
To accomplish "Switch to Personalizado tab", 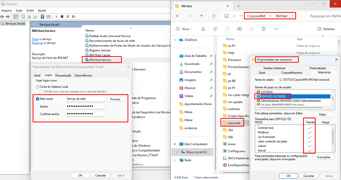I will pos(318,68).
